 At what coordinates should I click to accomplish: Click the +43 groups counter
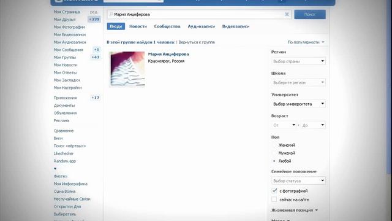(x=96, y=57)
